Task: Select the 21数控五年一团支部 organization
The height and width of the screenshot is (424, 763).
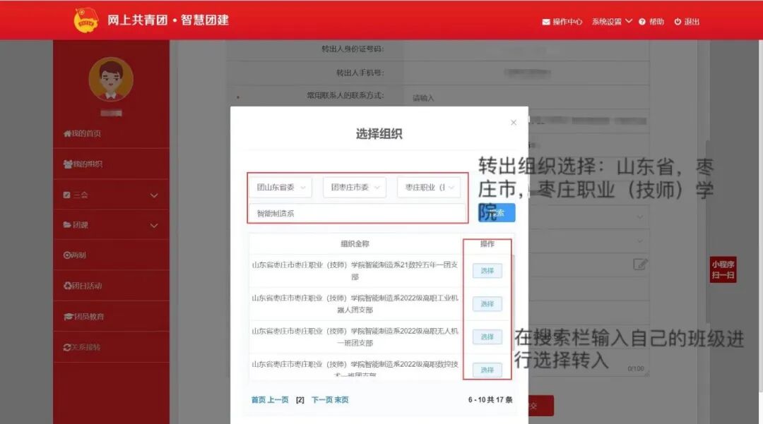Action: point(487,270)
